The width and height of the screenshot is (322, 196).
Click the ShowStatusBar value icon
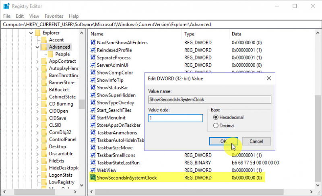tap(93, 88)
